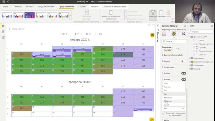Check the first page parameters checkbox in ribbon
Image resolution: width=215 pixels, height=121 pixels.
point(126,11)
